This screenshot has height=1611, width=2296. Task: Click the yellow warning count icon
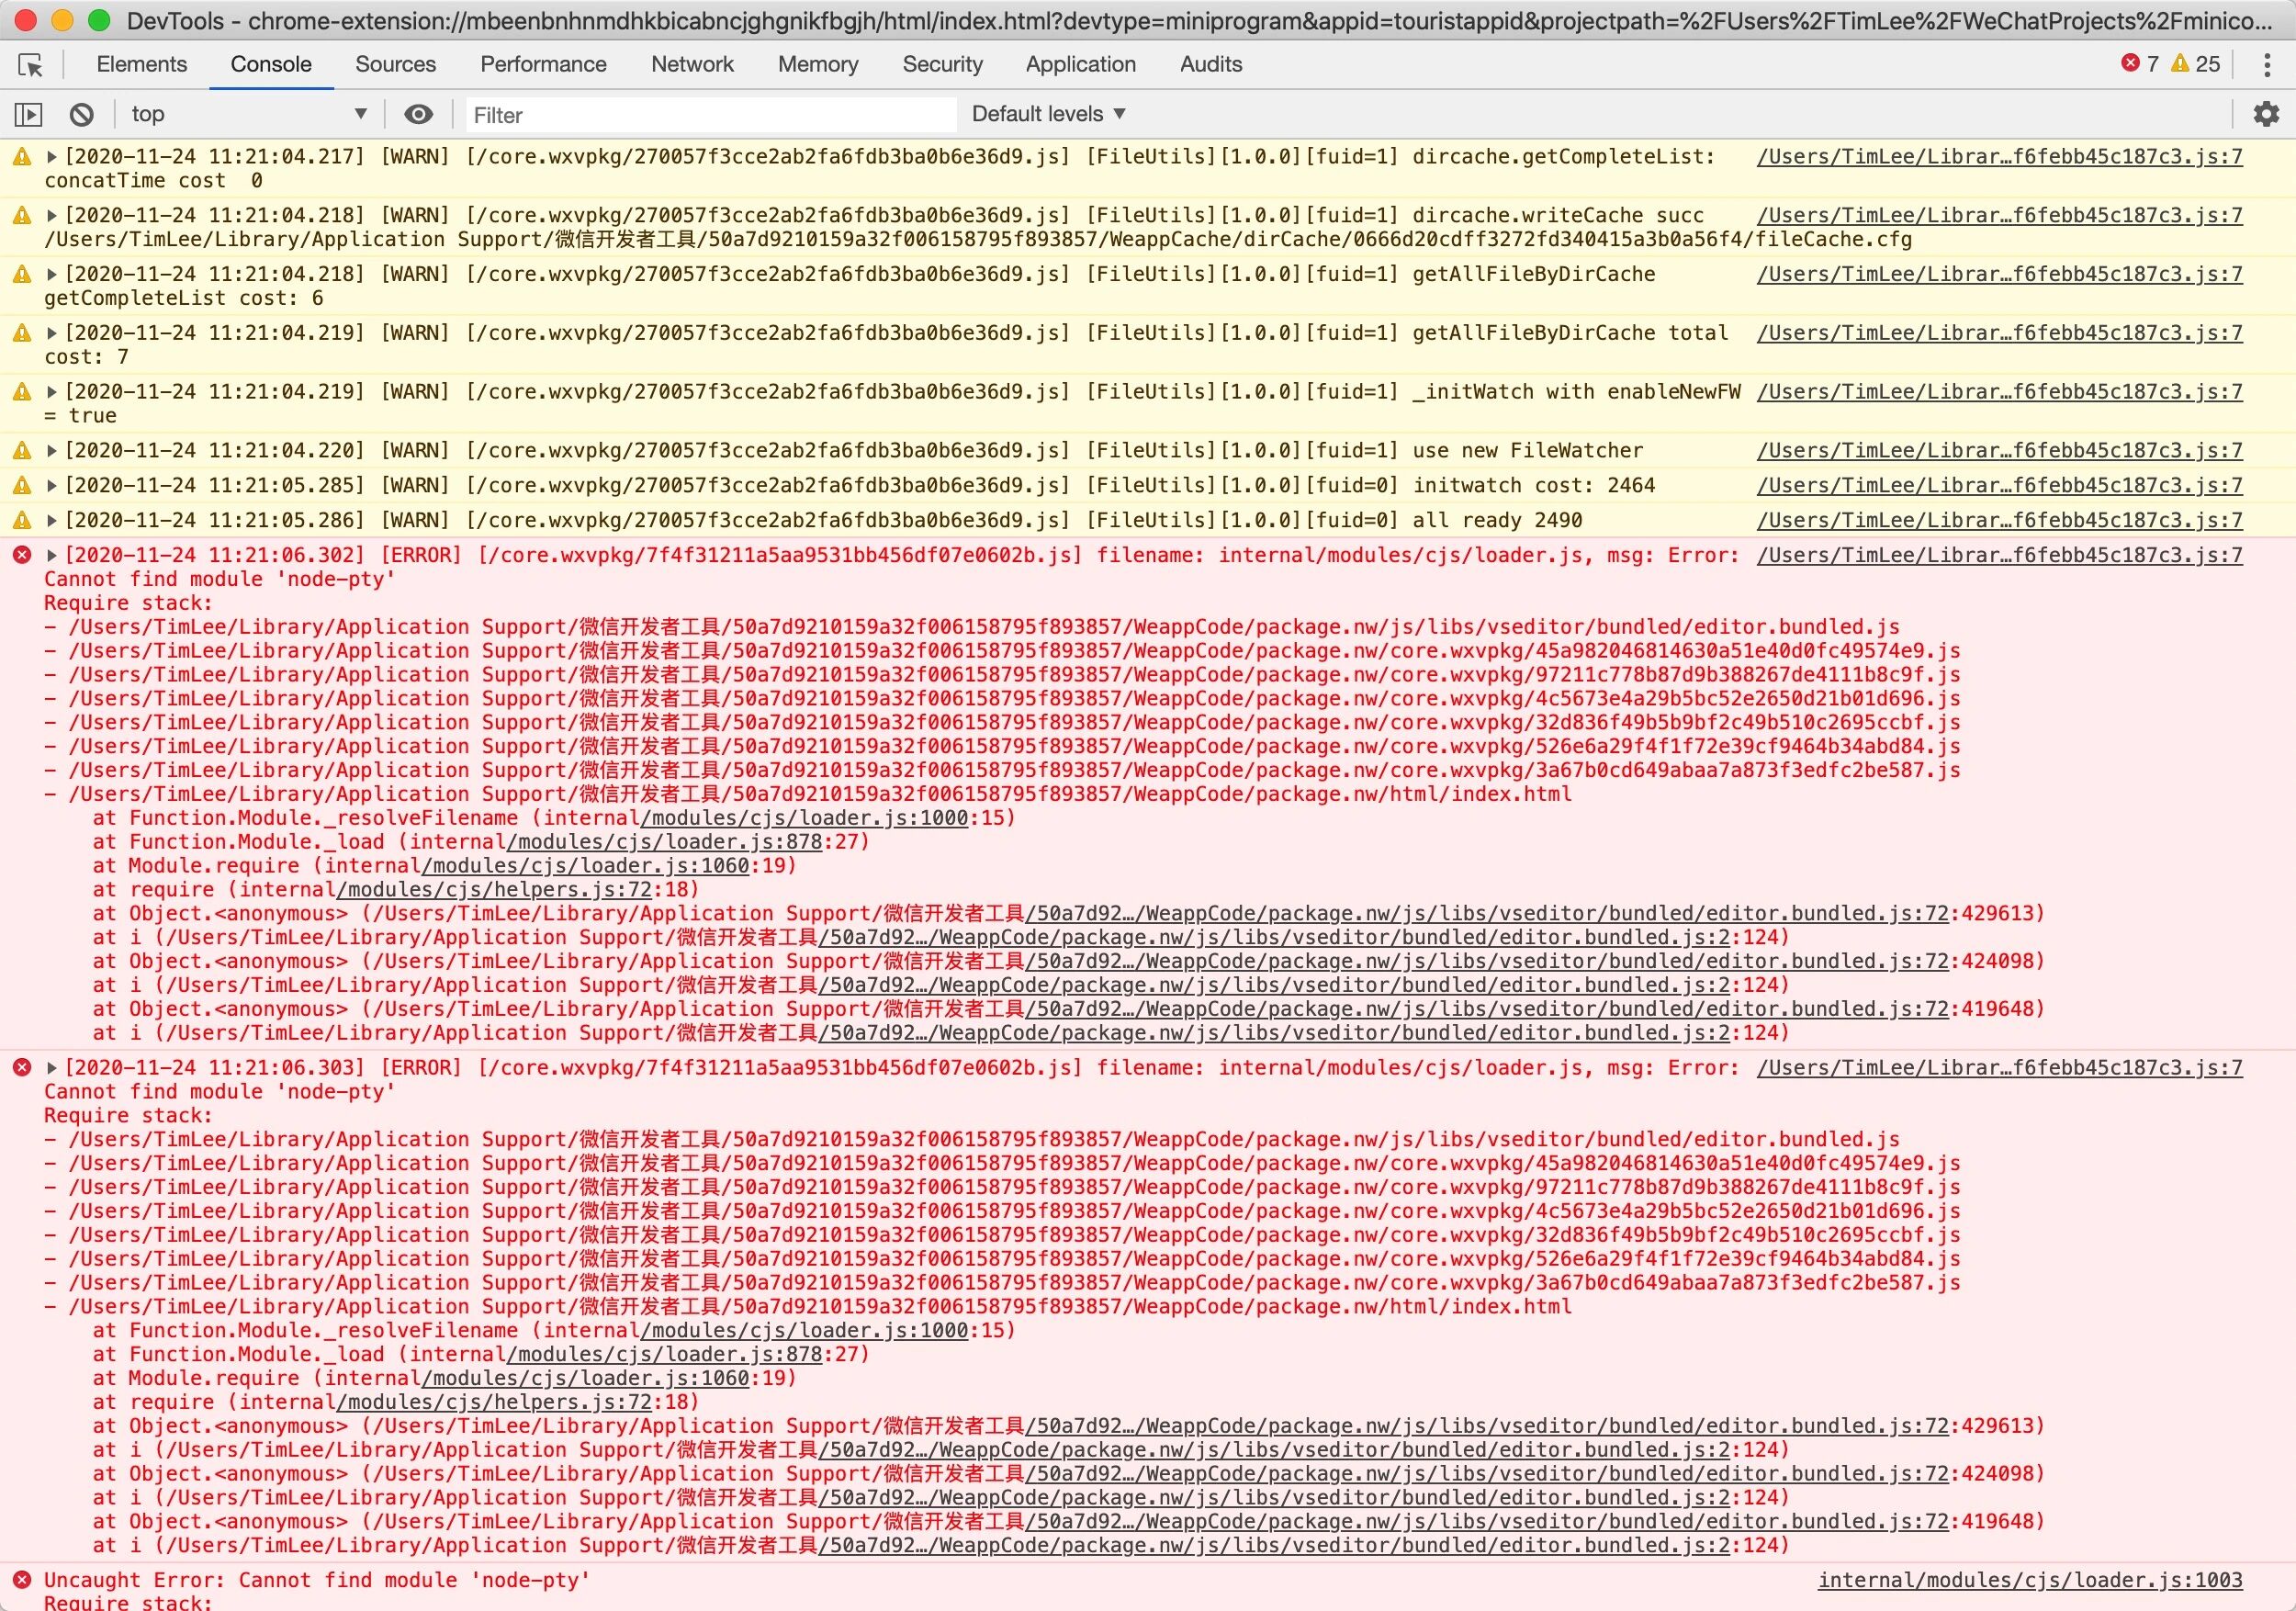pyautogui.click(x=2180, y=63)
